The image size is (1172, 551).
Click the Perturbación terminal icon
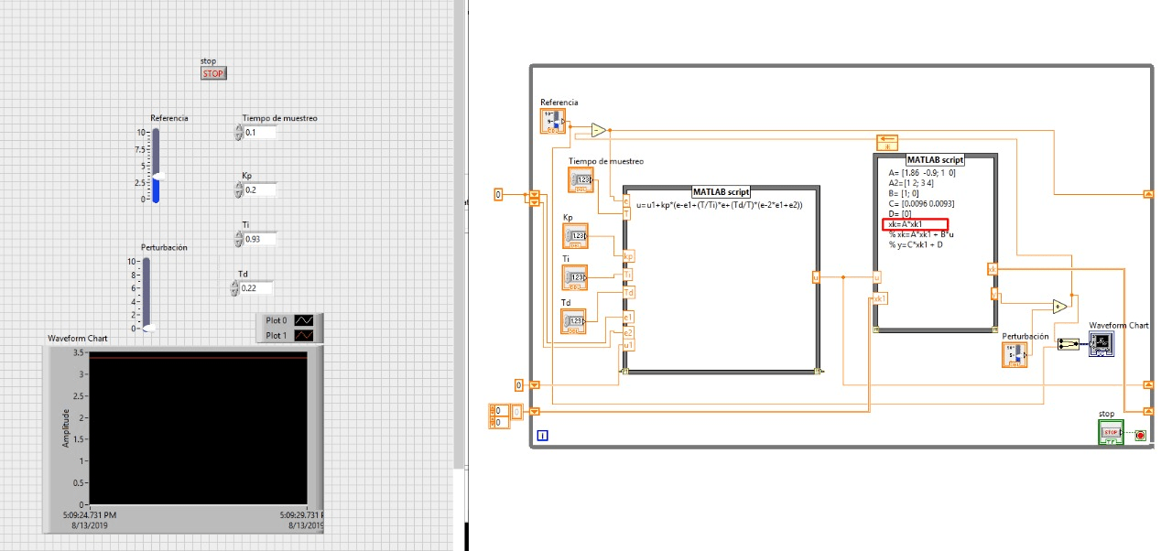(x=1015, y=353)
